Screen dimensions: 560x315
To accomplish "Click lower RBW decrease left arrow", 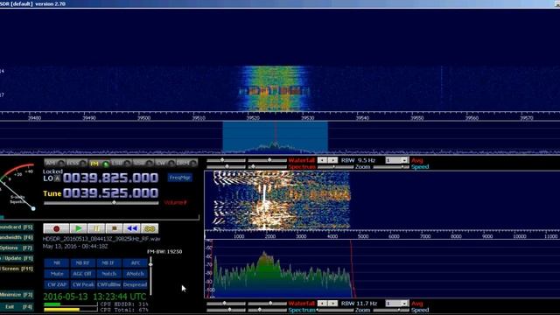I will tap(322, 304).
